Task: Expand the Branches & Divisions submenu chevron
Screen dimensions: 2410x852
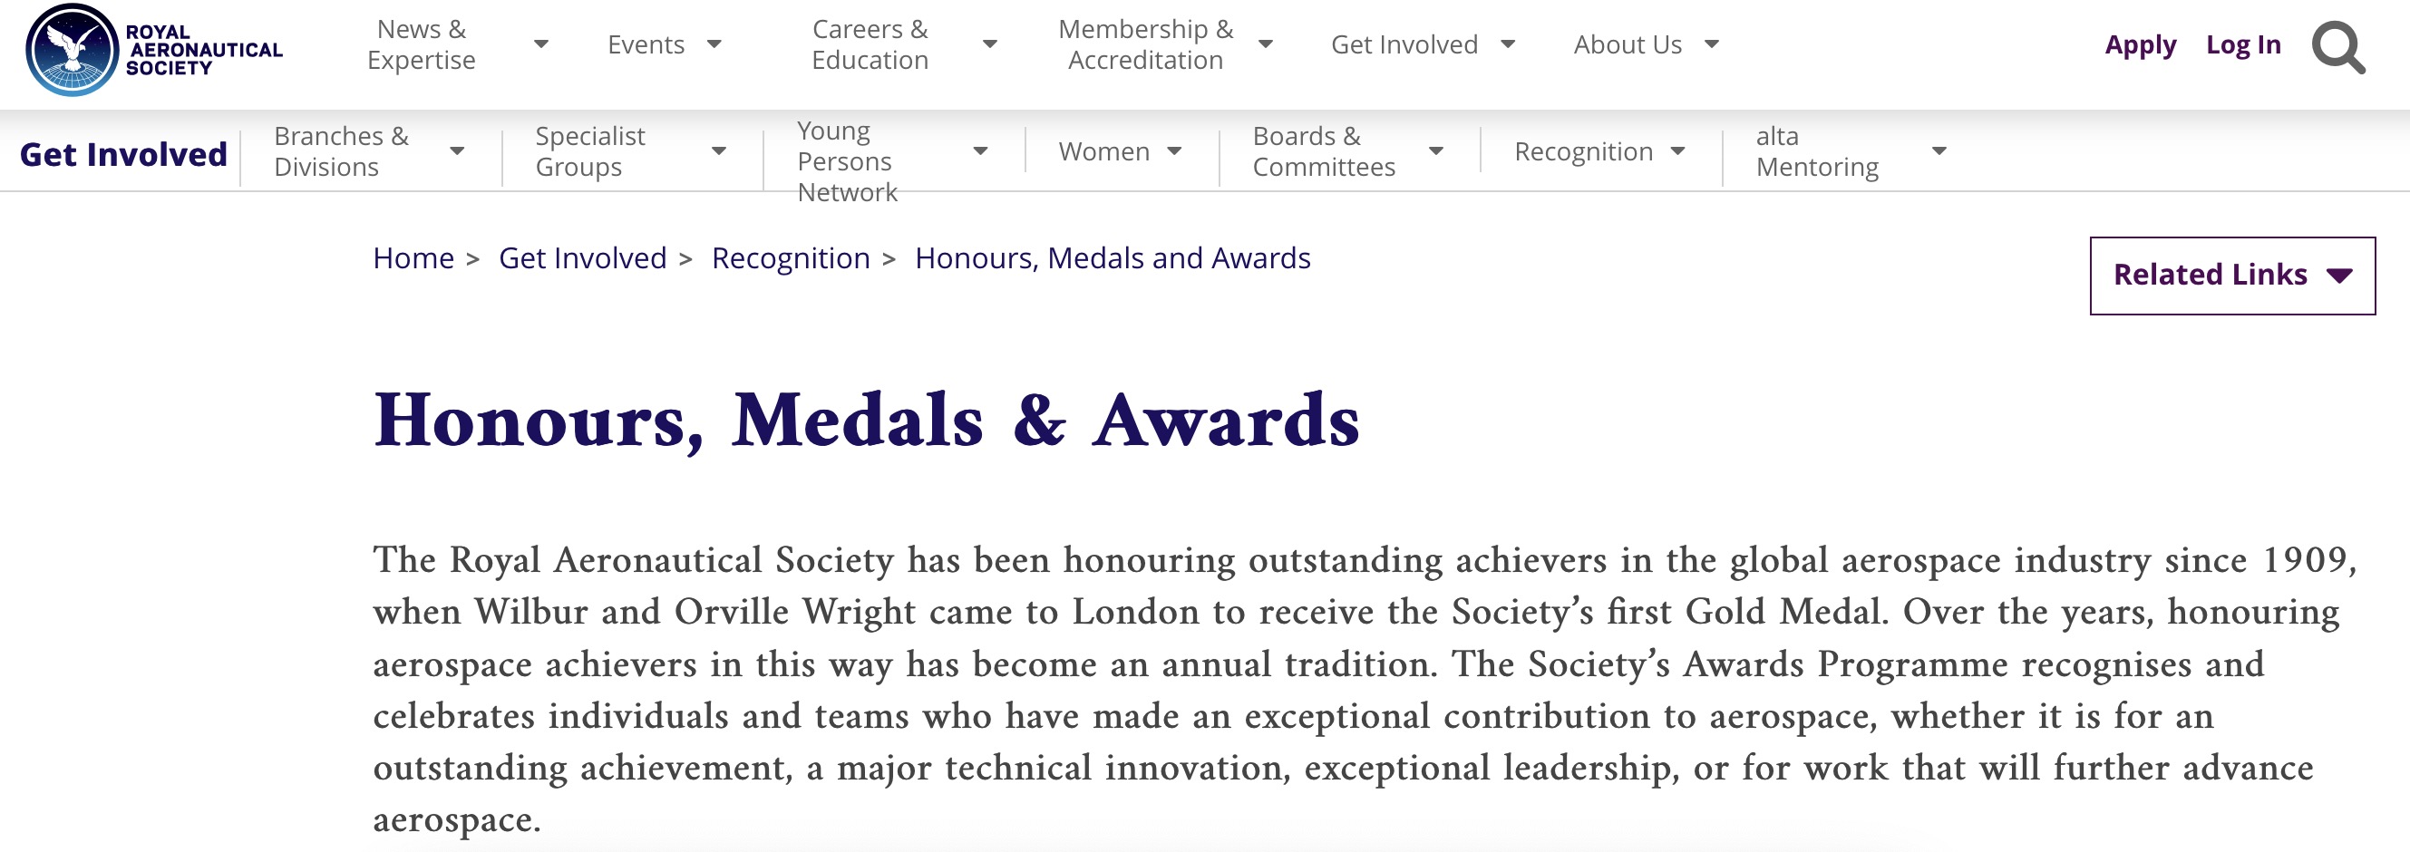Action: click(x=458, y=150)
